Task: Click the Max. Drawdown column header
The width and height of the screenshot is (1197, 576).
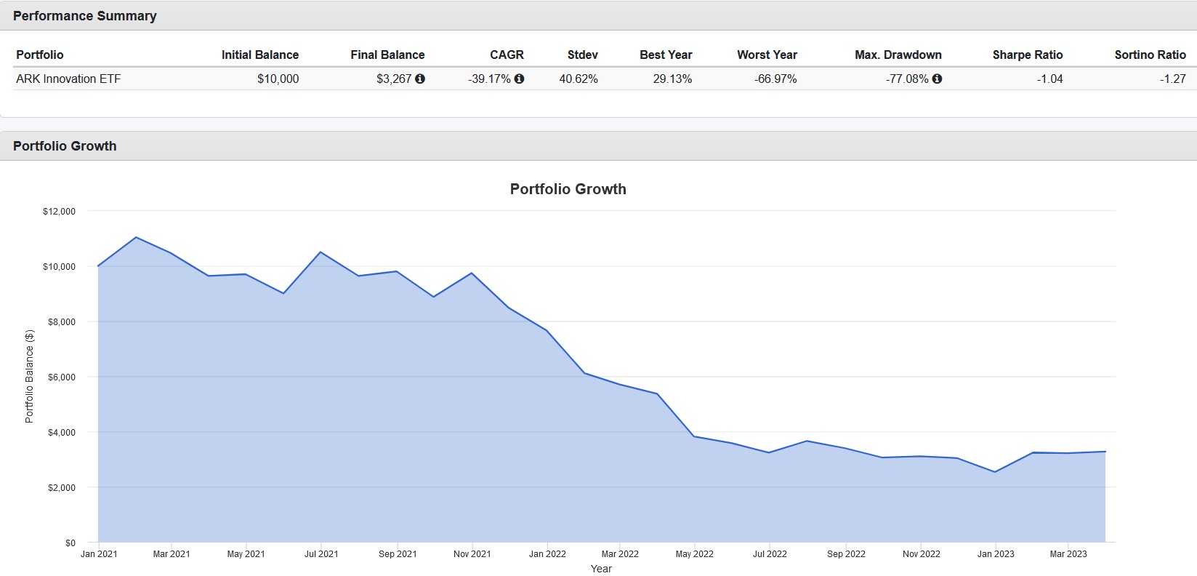Action: 898,55
